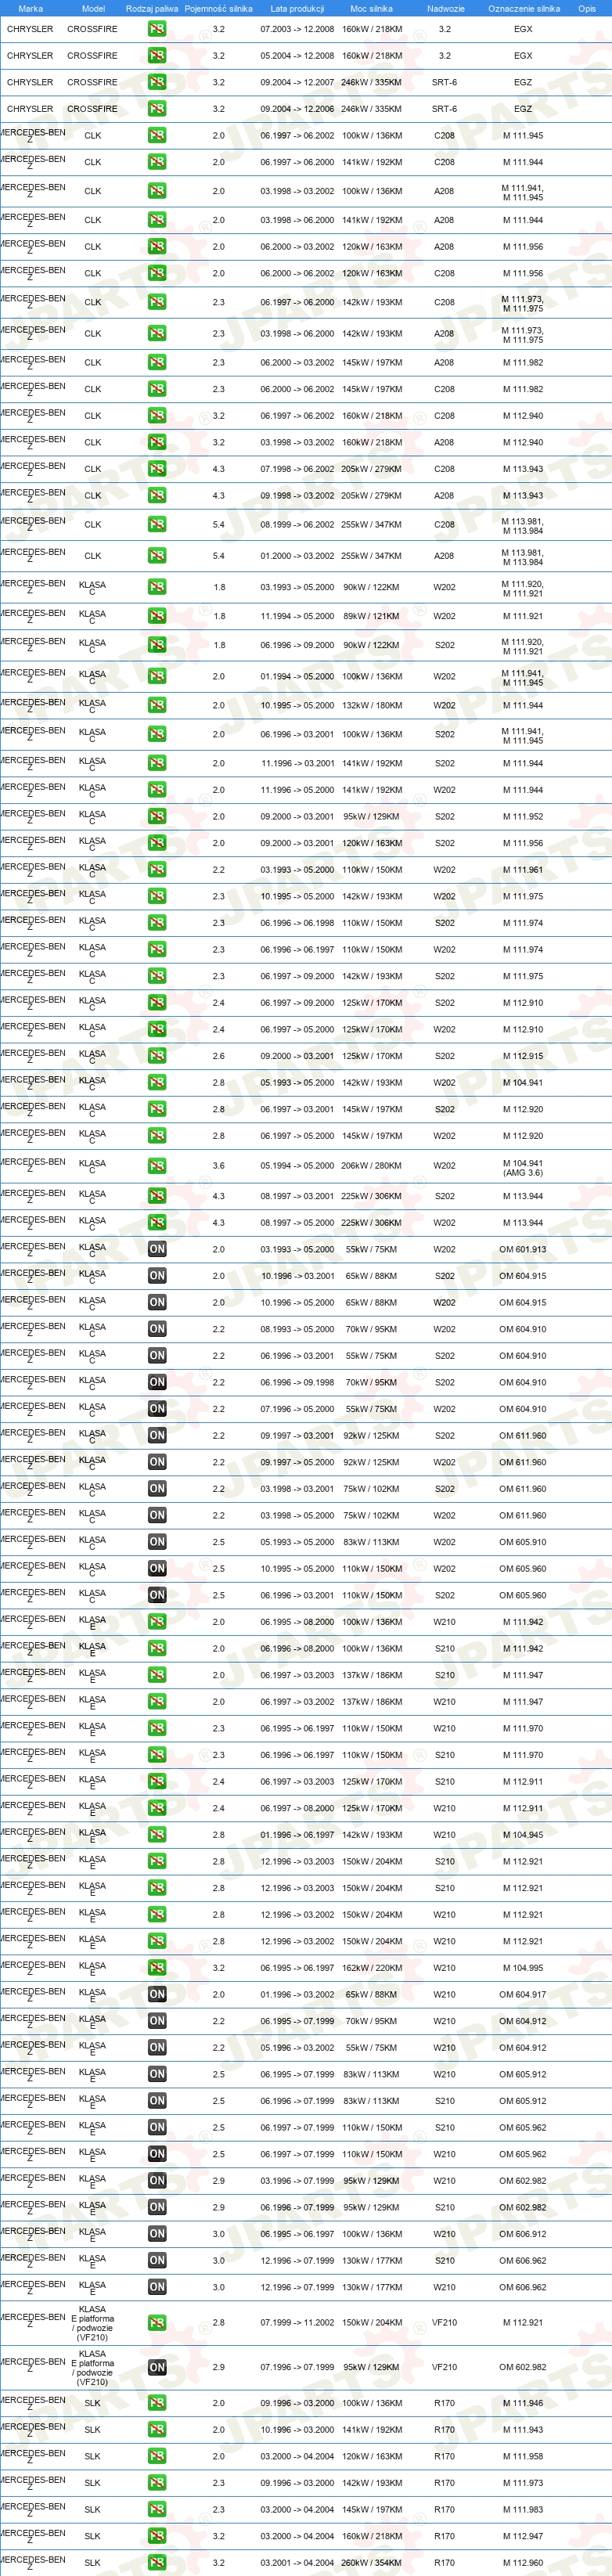The width and height of the screenshot is (612, 2576).
Task: Click petrol icon in Klasa C M 112.915 row
Action: click(x=157, y=1056)
